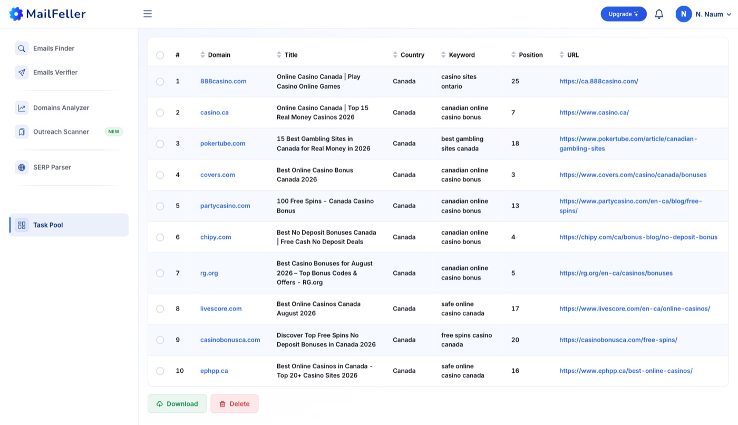Click keyword "free spins casino canada"
The height and width of the screenshot is (425, 738).
467,340
